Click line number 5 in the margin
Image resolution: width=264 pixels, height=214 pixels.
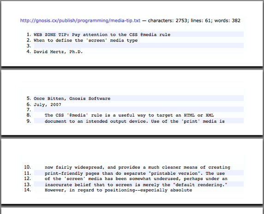pyautogui.click(x=29, y=98)
